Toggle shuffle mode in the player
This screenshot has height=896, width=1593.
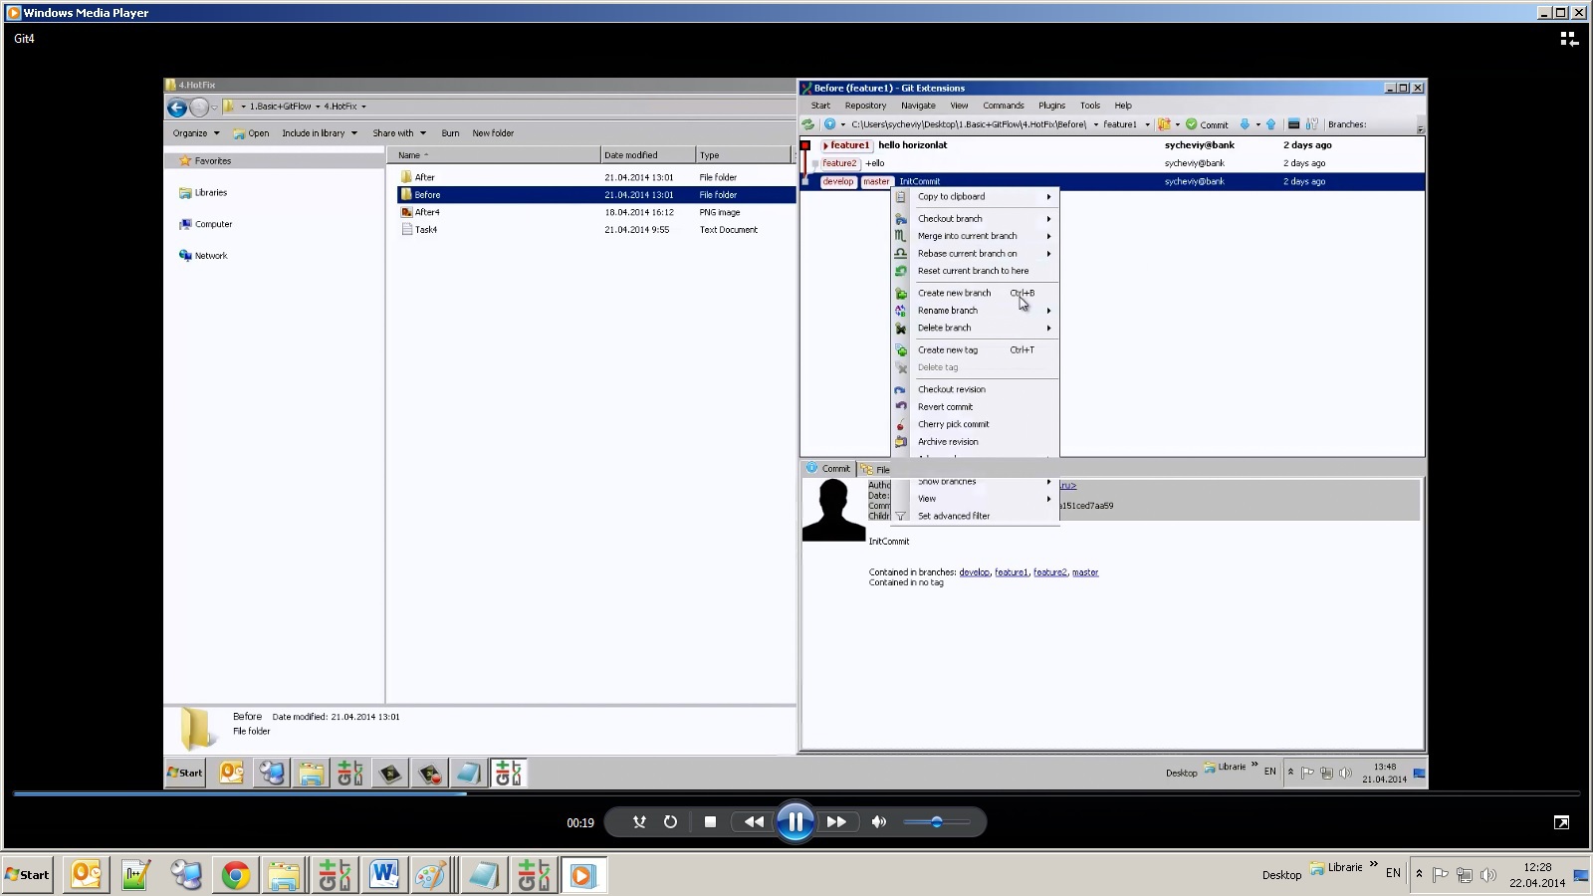pos(639,821)
